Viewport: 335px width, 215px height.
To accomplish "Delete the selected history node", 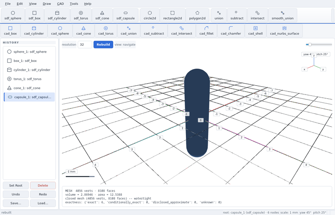I will click(x=43, y=185).
